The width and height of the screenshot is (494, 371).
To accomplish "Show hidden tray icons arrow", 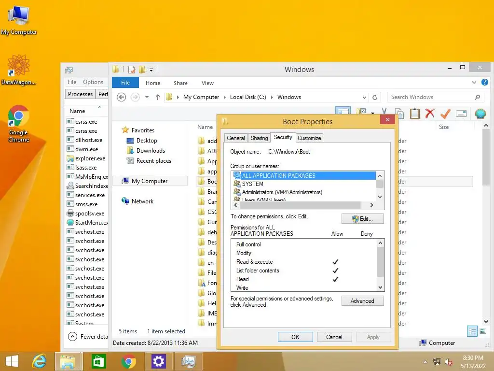I will tap(425, 361).
